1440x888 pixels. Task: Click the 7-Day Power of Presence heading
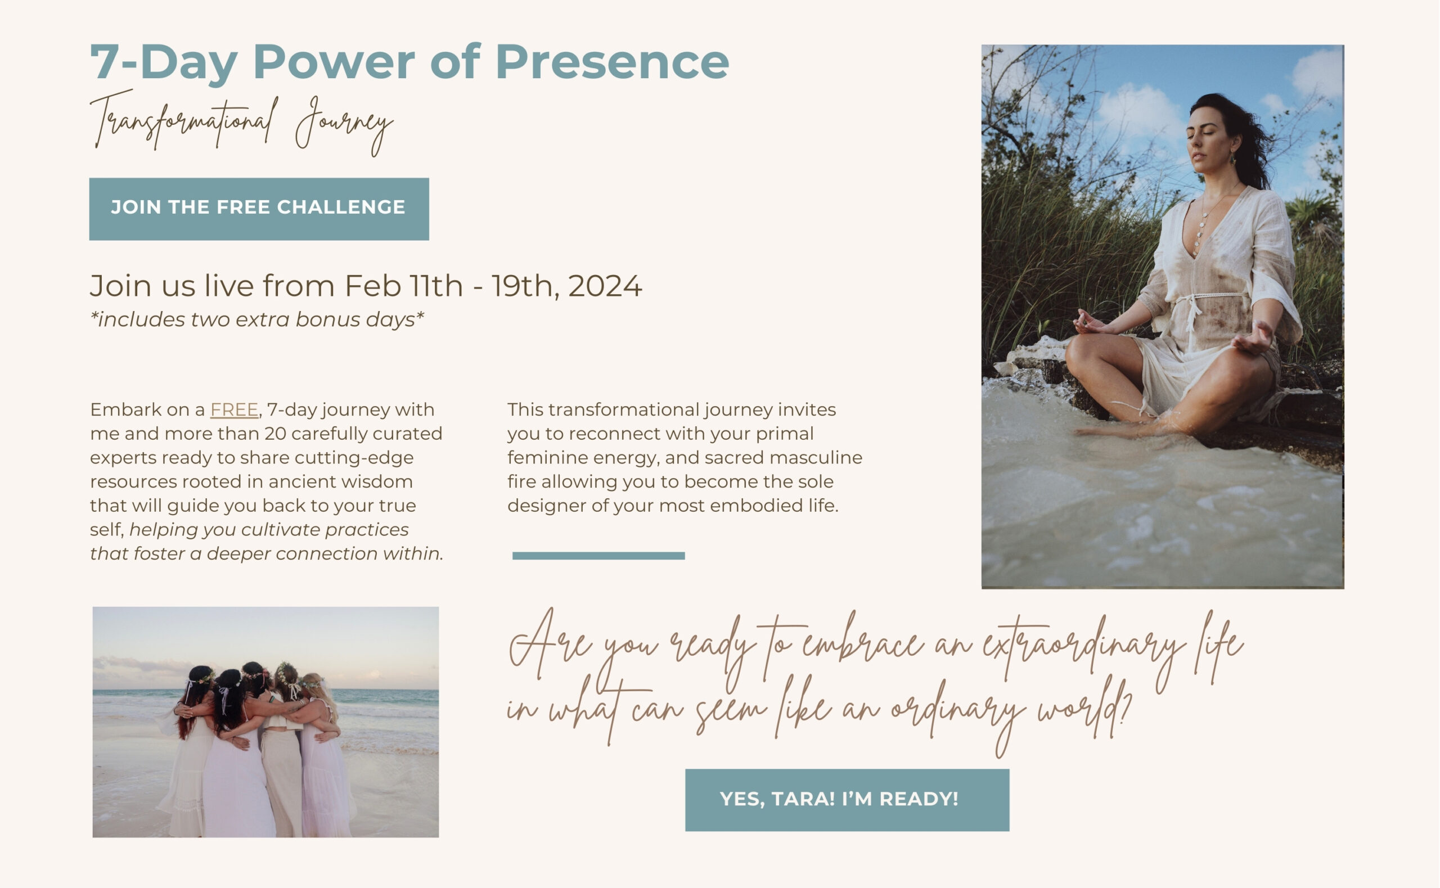pyautogui.click(x=409, y=63)
